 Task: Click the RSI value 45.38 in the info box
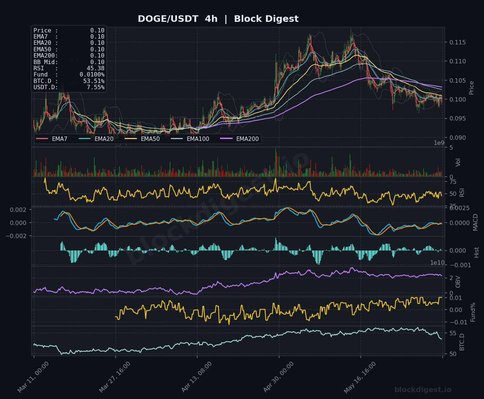pyautogui.click(x=95, y=68)
